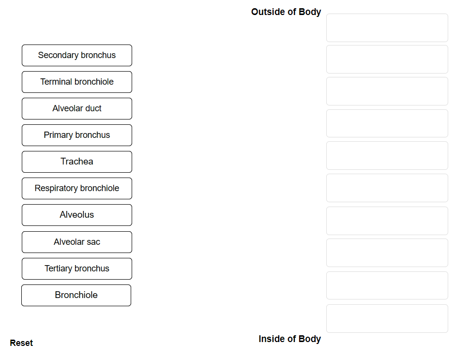Select the Primary bronchus label
454x358 pixels.
(x=76, y=135)
